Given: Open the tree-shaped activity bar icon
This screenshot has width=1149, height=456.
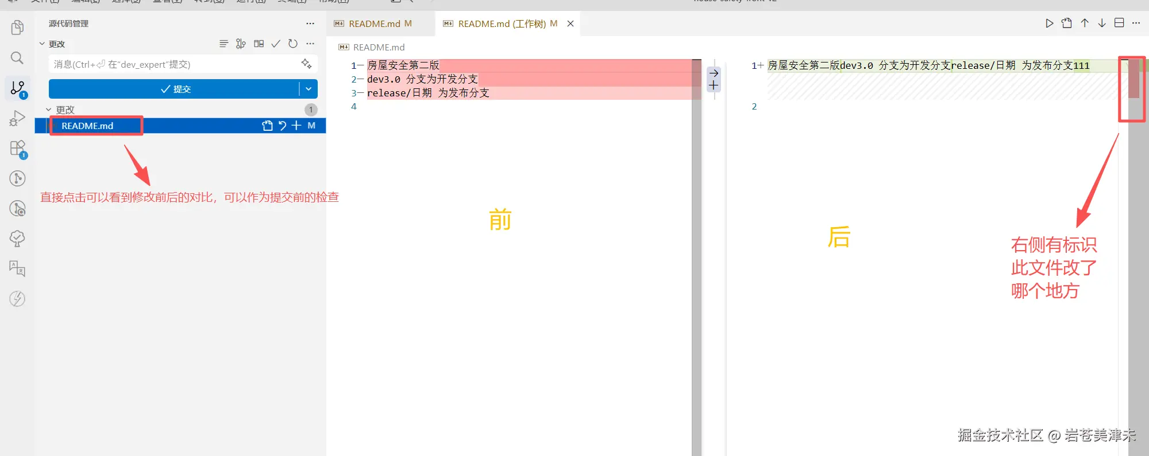Looking at the screenshot, I should [x=17, y=239].
